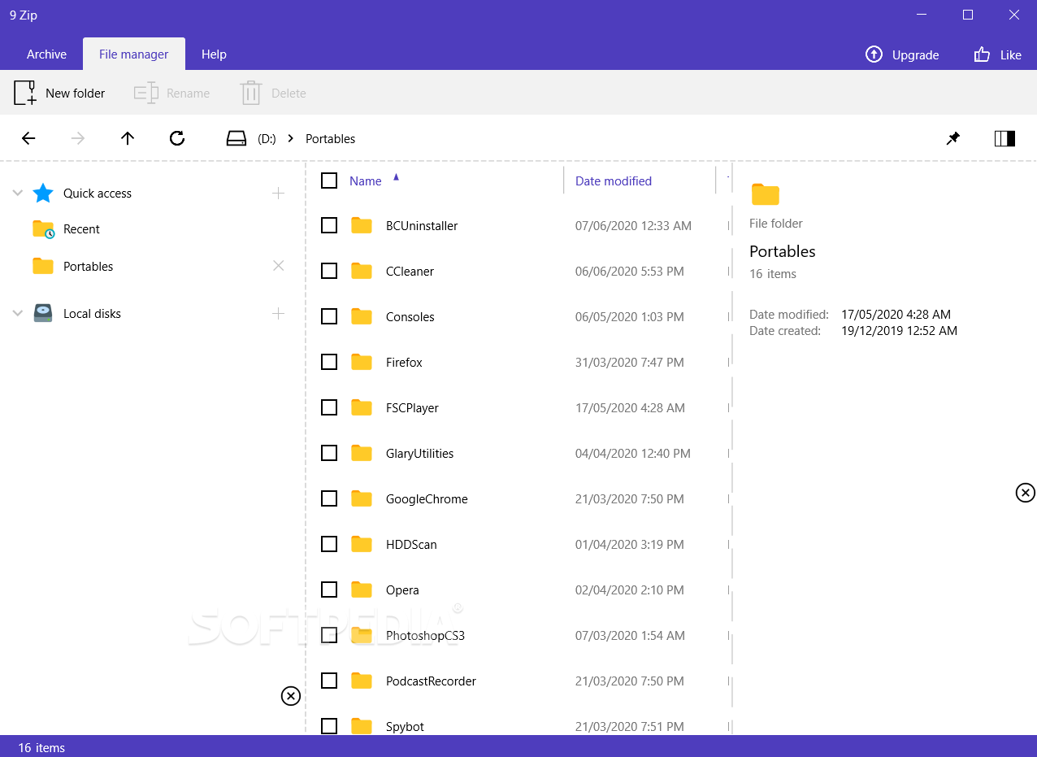Collapse the Local disks tree section
Viewport: 1037px width, 757px height.
(18, 313)
